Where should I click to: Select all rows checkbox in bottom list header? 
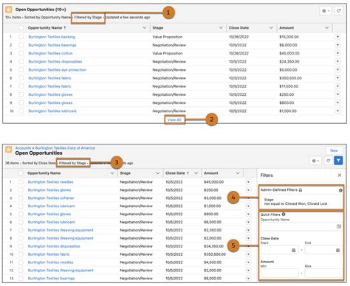point(21,173)
